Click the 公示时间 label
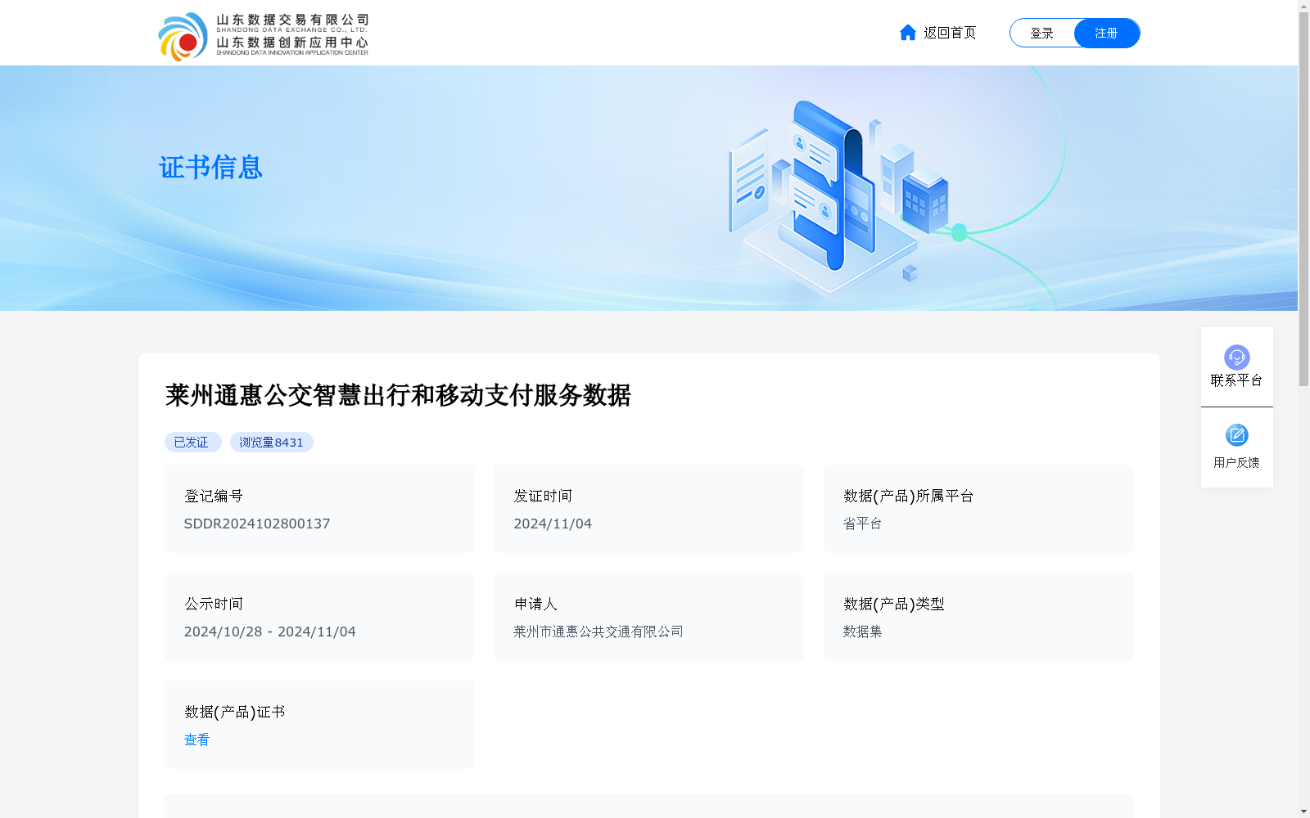 [214, 604]
